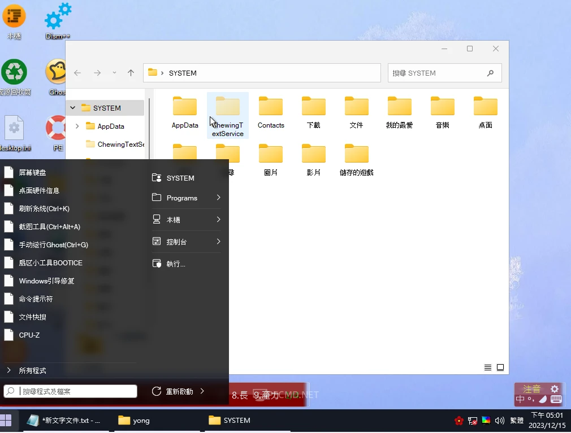This screenshot has height=433, width=571.
Task: Open the 我的最愛 folder
Action: click(400, 107)
